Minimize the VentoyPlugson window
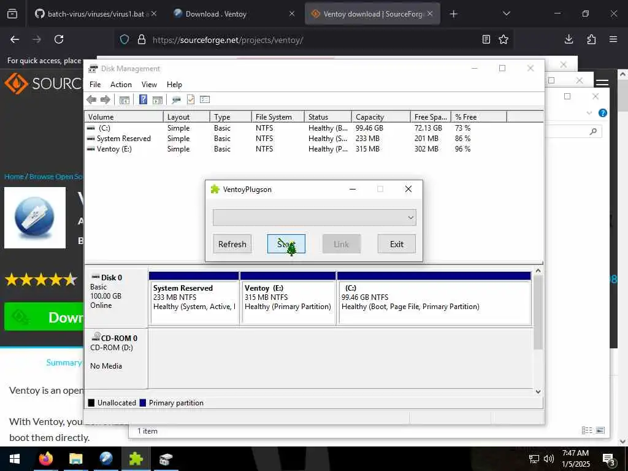Screen dimensions: 628x471 [353, 189]
